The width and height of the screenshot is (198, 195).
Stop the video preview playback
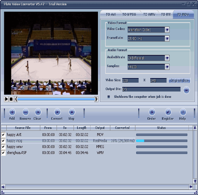[x=11, y=99]
